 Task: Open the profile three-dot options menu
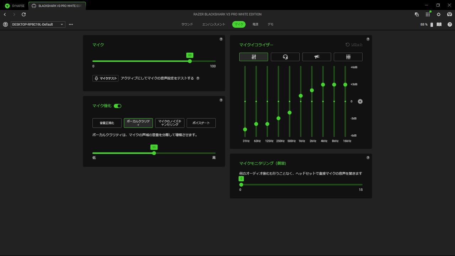click(x=71, y=25)
